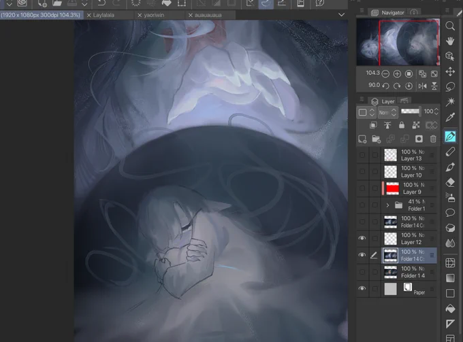Select the Navigator palette tab
The width and height of the screenshot is (463, 342).
tap(388, 12)
